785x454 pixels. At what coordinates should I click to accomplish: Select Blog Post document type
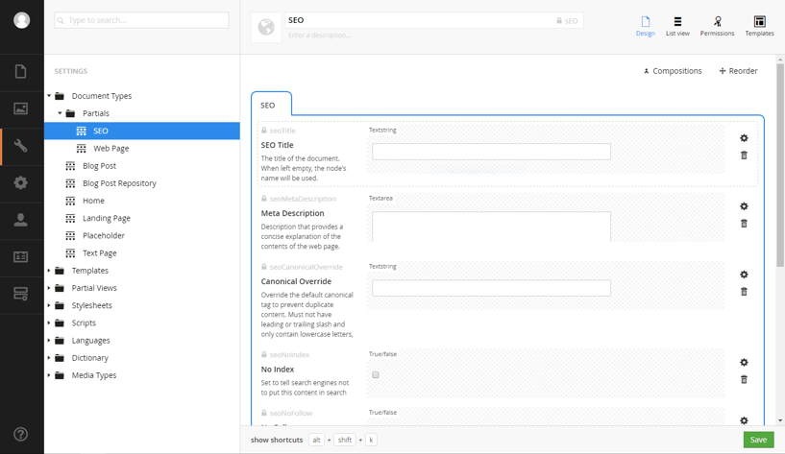[x=99, y=166]
